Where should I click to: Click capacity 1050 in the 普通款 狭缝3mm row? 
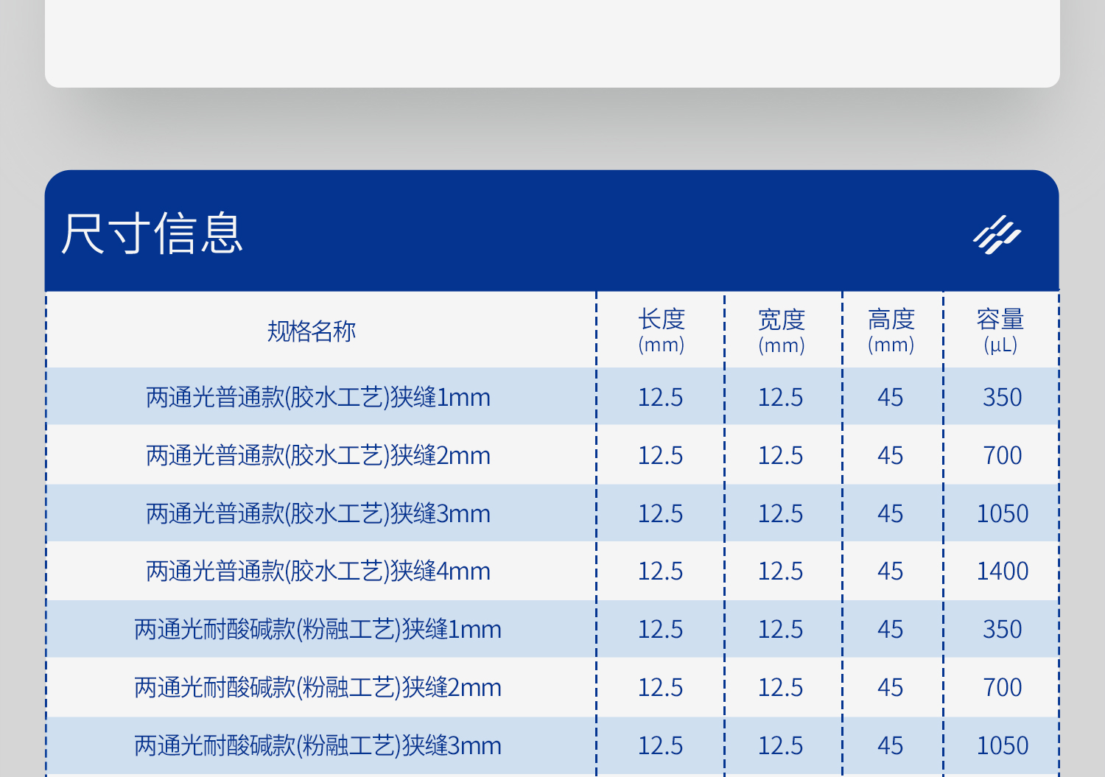pos(1002,514)
